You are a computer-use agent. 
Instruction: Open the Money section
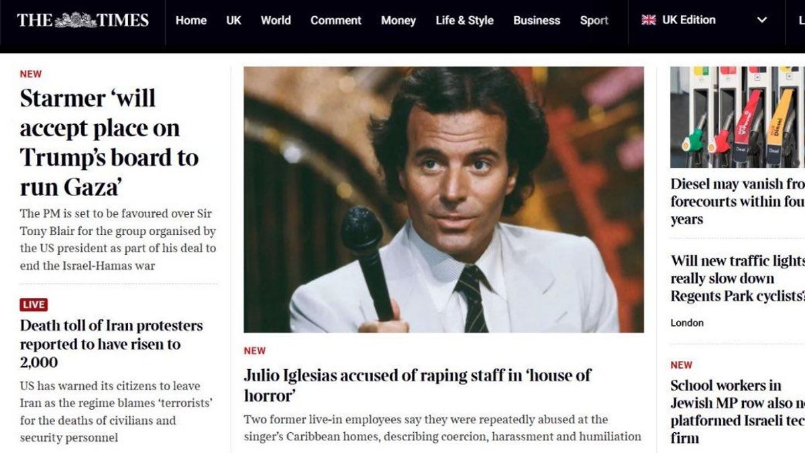coord(398,20)
